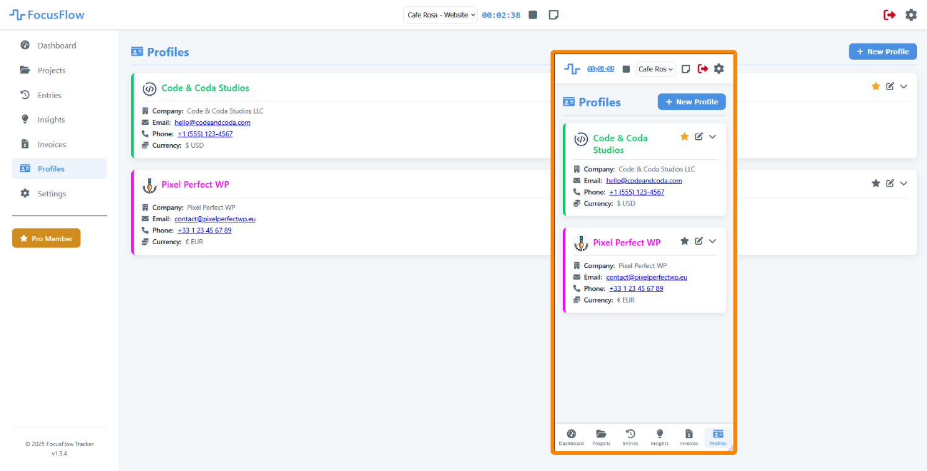Click Code & Coda logo in mobile preview
Image resolution: width=927 pixels, height=471 pixels.
[x=581, y=139]
